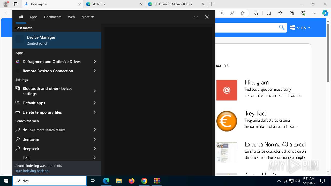
Task: Click Edge read aloud icon
Action: pos(232,13)
